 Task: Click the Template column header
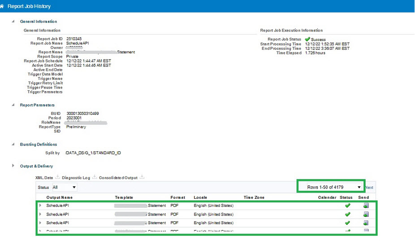click(x=124, y=197)
